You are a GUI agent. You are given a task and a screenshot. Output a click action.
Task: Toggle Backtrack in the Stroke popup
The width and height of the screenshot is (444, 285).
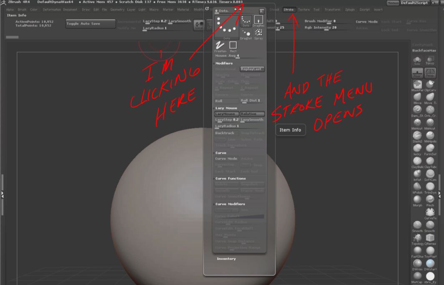(226, 133)
